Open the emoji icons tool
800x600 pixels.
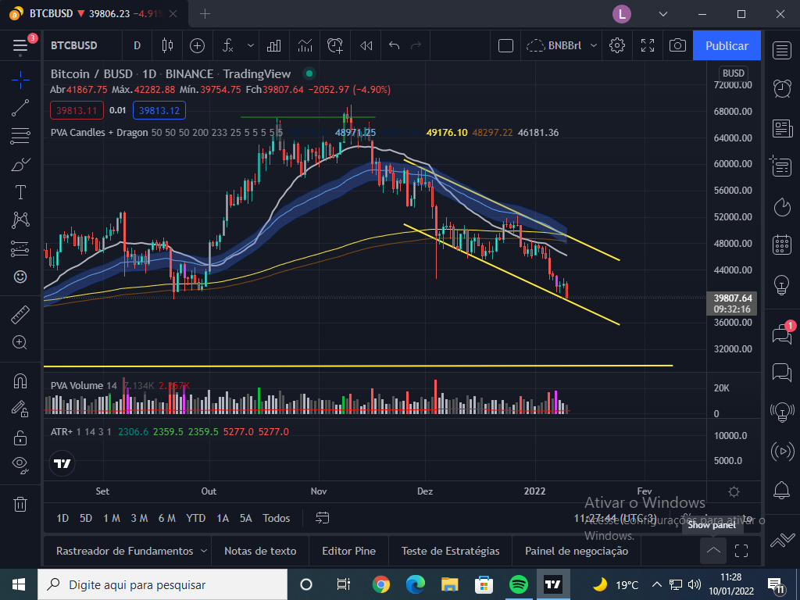click(x=20, y=277)
